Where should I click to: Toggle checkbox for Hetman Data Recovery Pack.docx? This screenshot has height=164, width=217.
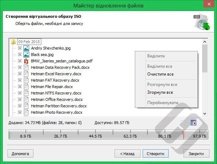coord(20,67)
